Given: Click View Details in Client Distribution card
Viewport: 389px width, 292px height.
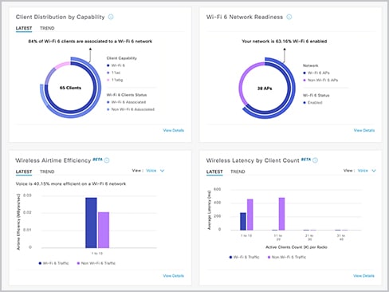Looking at the screenshot, I should click(x=173, y=130).
